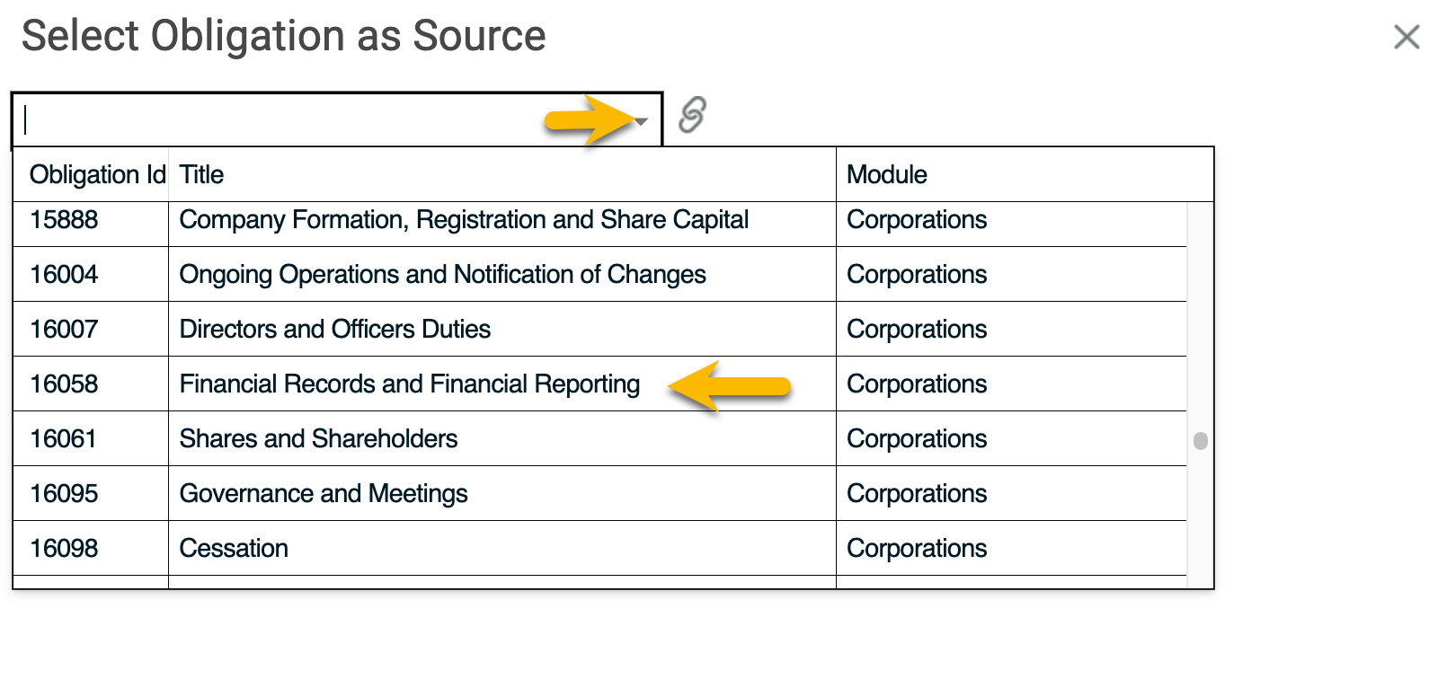Viewport: 1438px width, 697px height.
Task: Click the Title column header
Action: [x=201, y=174]
